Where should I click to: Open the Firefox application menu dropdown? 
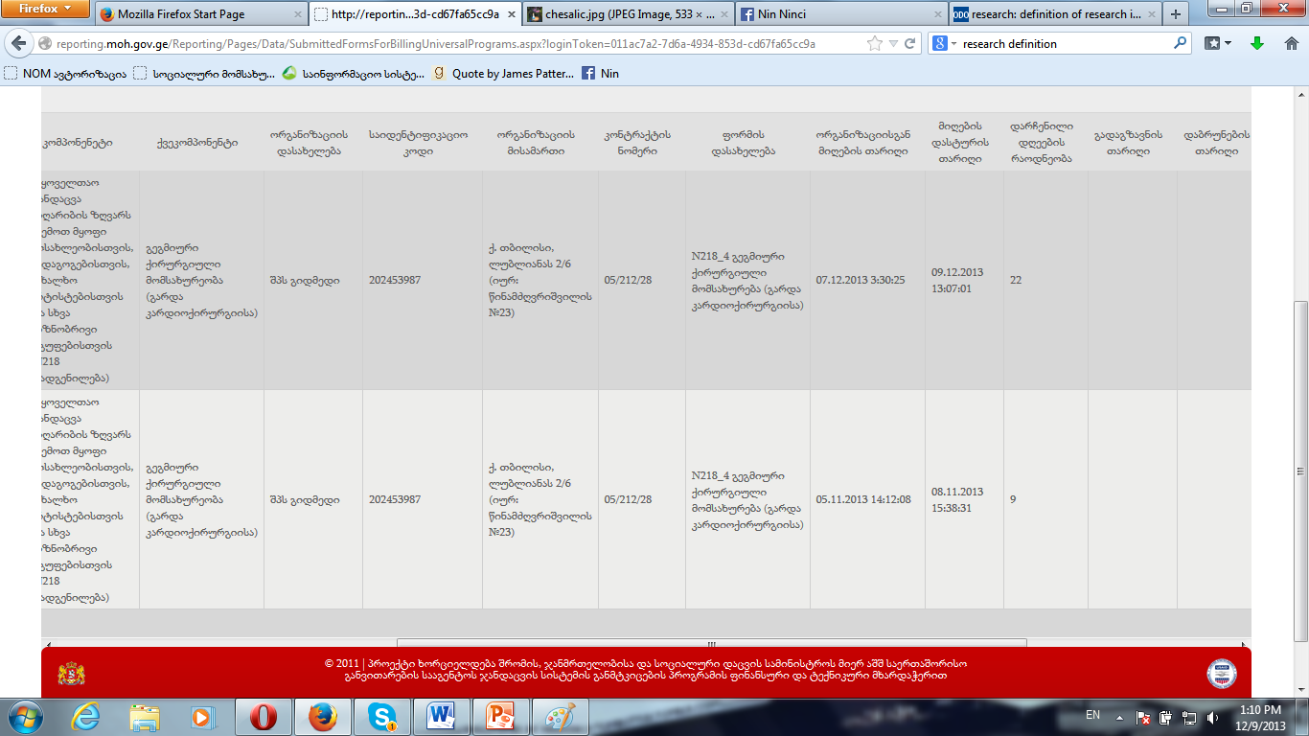pyautogui.click(x=46, y=9)
